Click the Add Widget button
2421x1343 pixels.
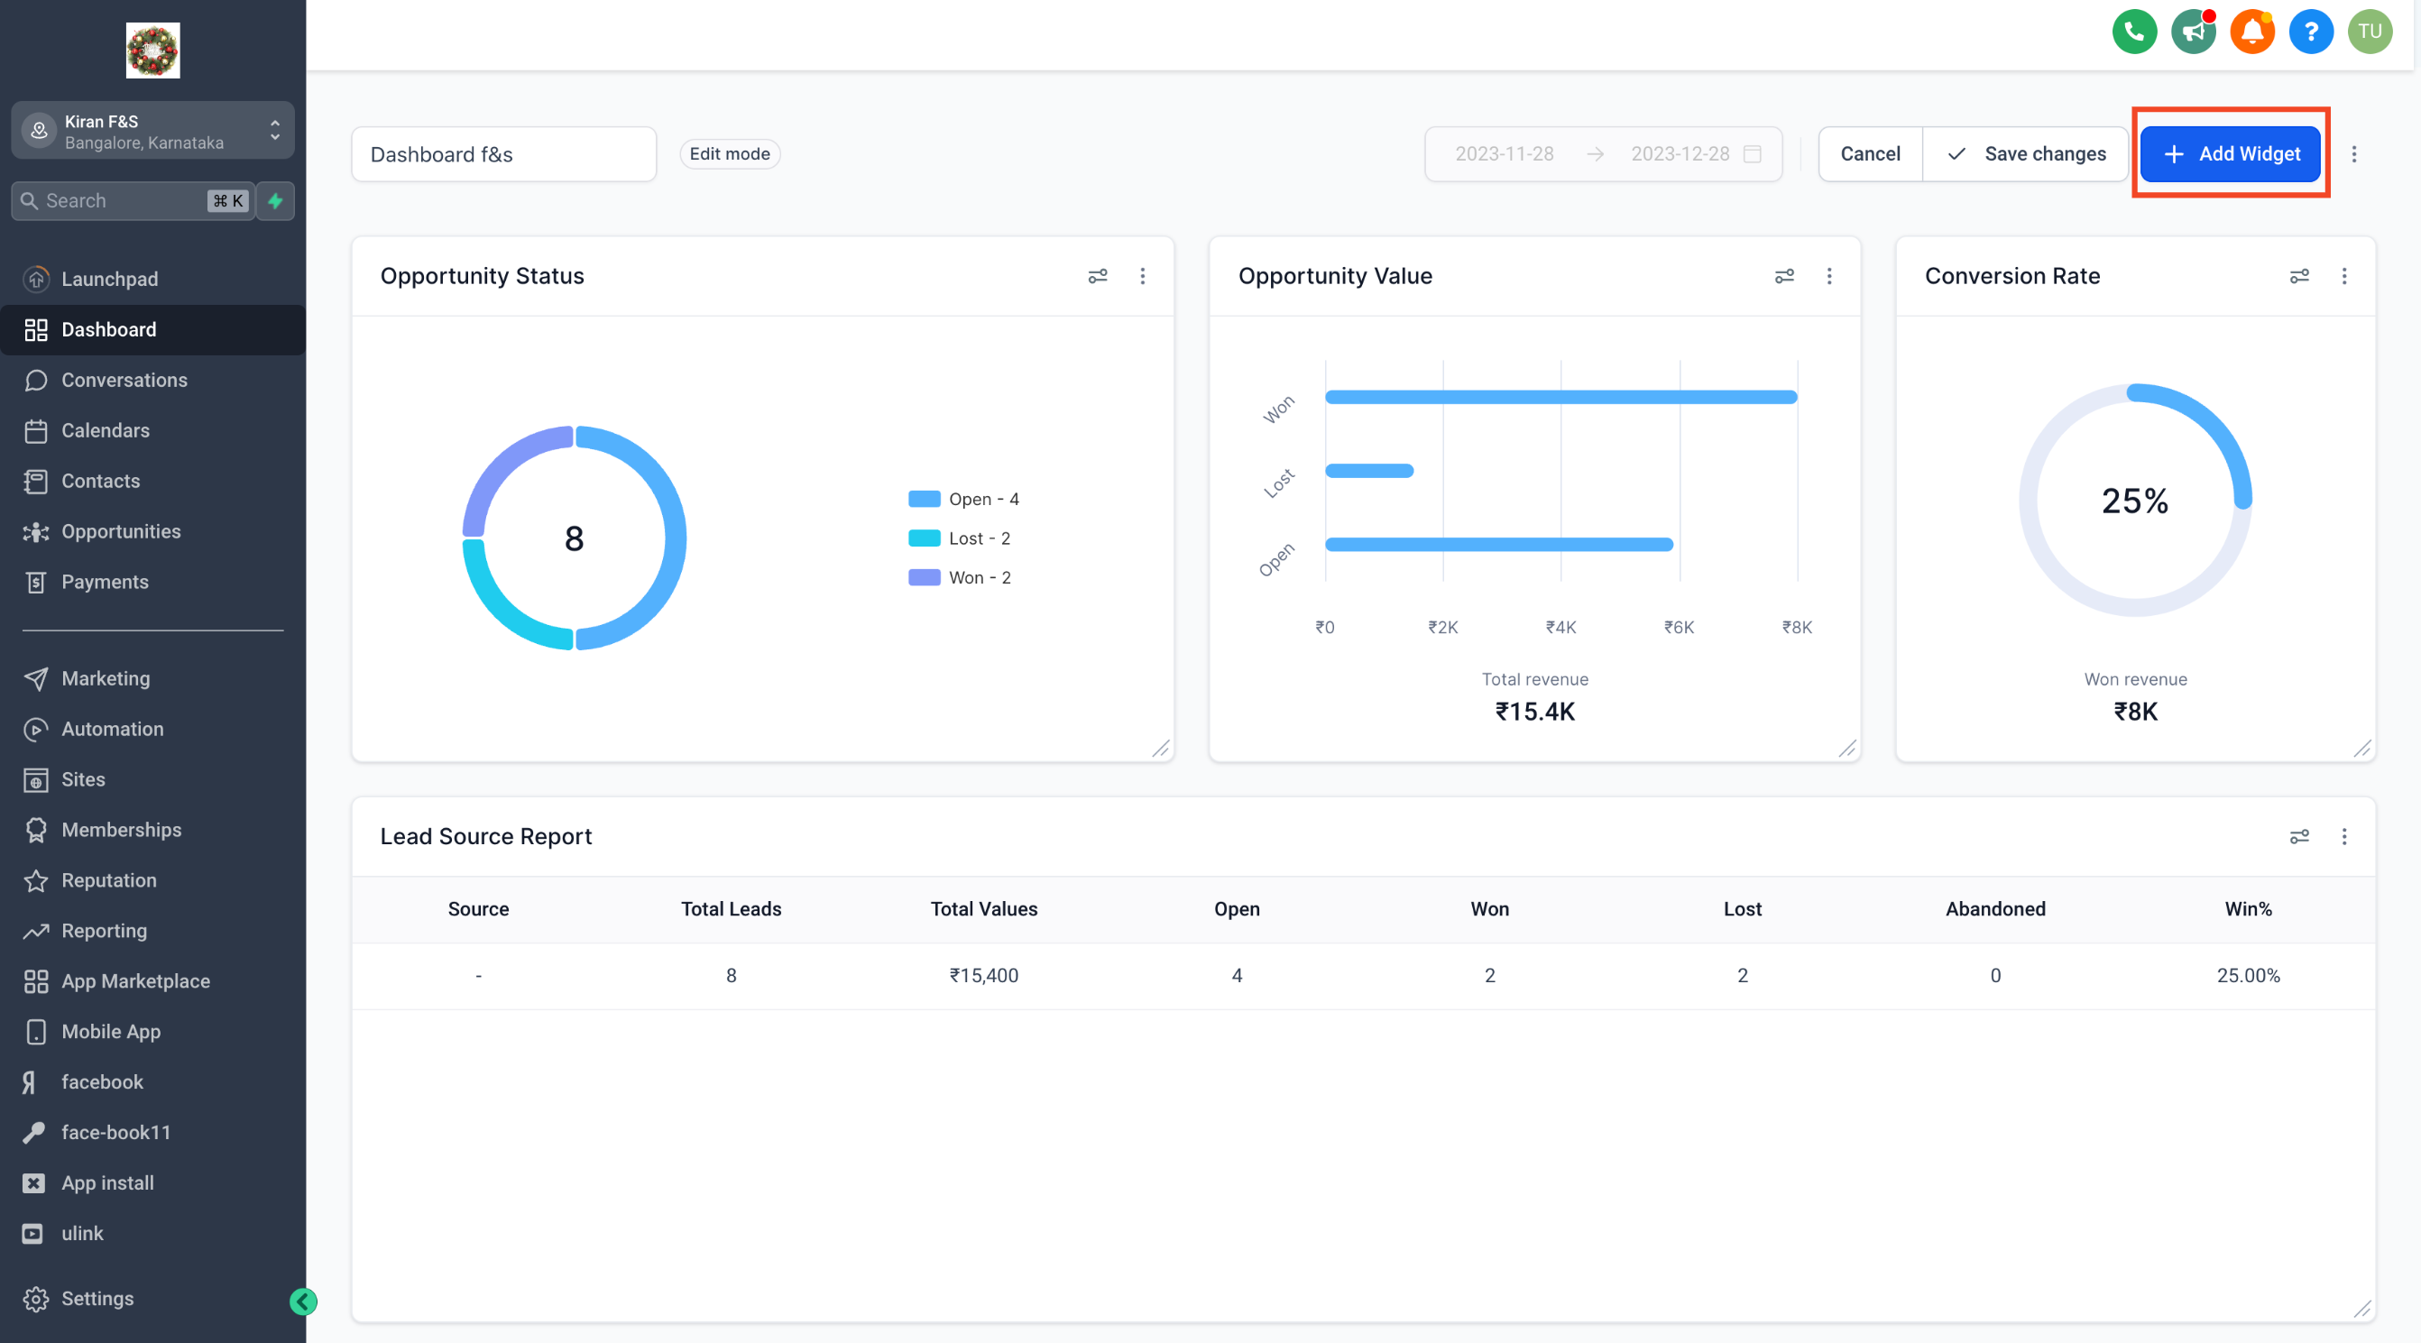pos(2230,154)
